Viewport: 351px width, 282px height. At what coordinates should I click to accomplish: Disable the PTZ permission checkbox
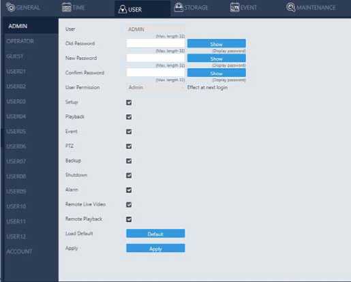coord(129,146)
